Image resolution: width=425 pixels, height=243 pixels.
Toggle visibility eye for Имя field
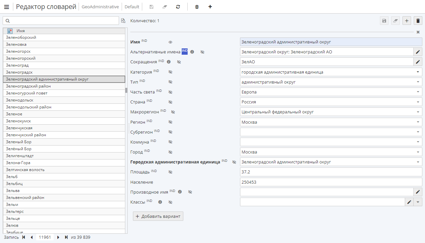point(170,42)
